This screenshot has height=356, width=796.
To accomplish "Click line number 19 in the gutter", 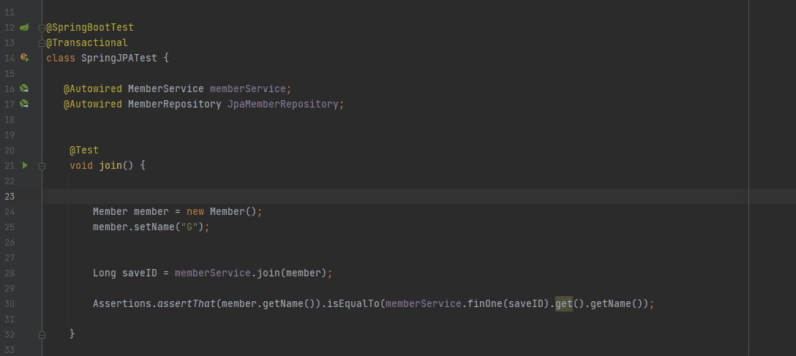I will point(9,135).
